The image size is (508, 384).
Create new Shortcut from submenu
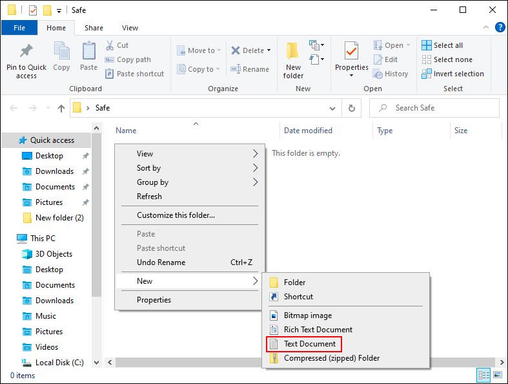(346, 297)
